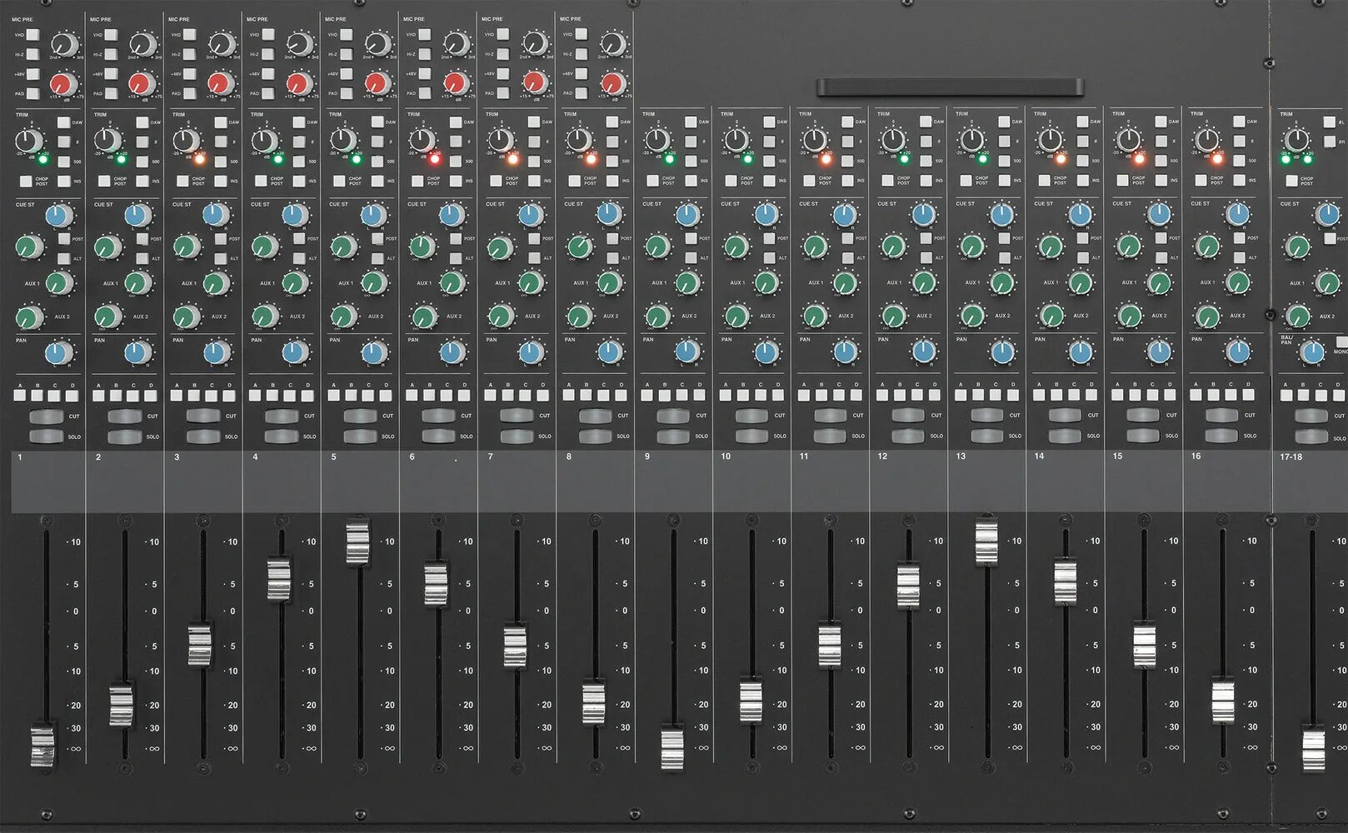Click the channel 9 fader cap
1348x833 pixels.
pyautogui.click(x=672, y=747)
